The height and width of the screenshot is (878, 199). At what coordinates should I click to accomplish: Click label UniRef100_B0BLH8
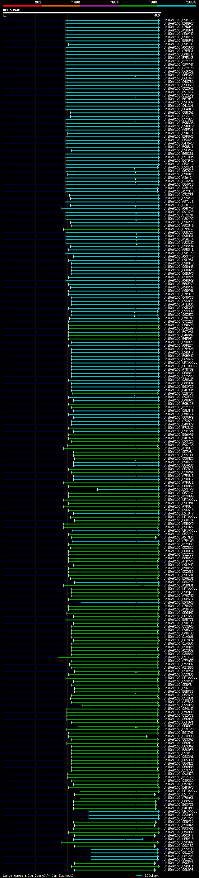[178, 54]
